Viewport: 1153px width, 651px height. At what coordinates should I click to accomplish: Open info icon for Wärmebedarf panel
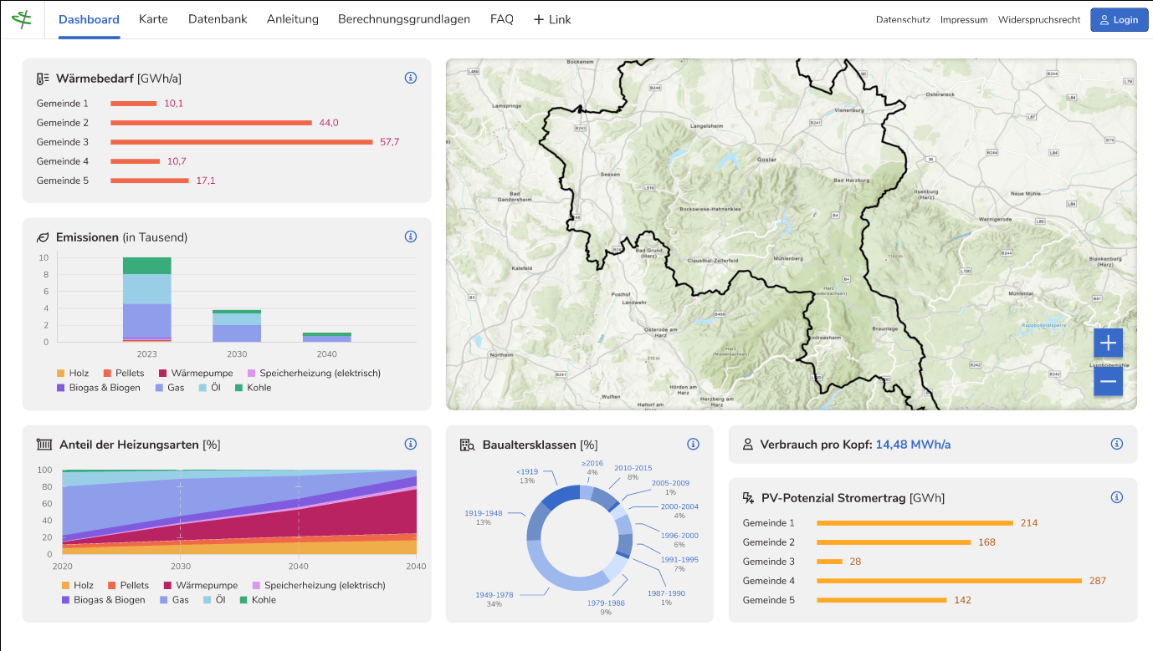[411, 78]
